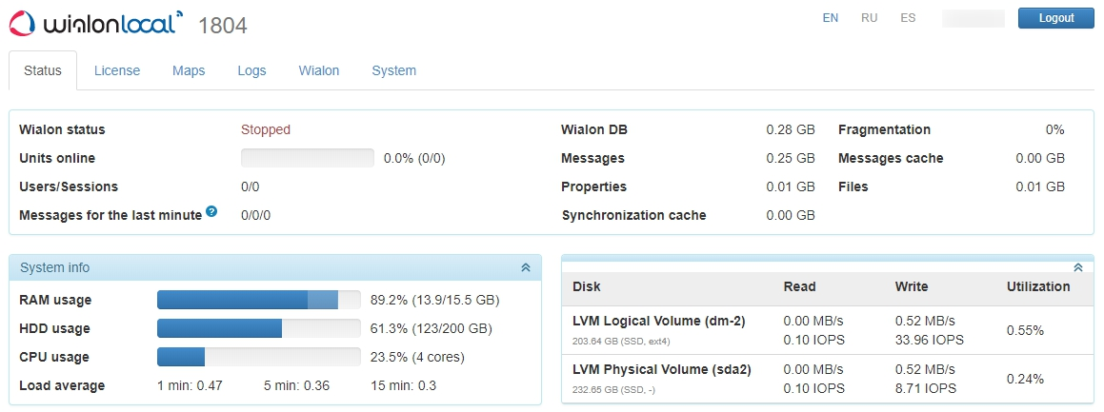
Task: Open the Logs tab
Action: click(251, 70)
